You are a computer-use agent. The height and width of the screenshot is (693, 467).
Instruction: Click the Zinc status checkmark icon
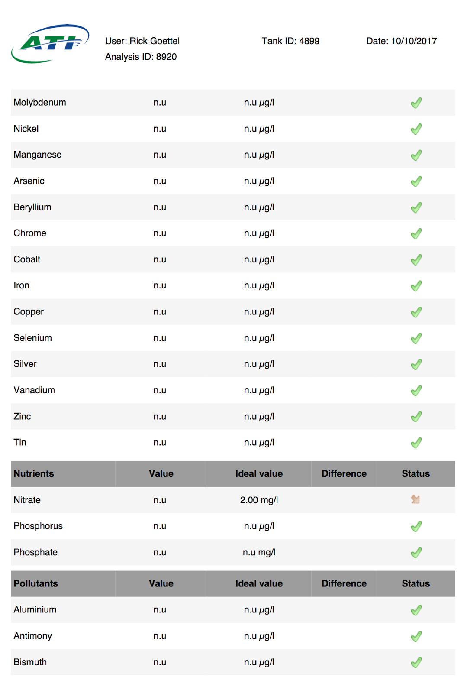416,417
